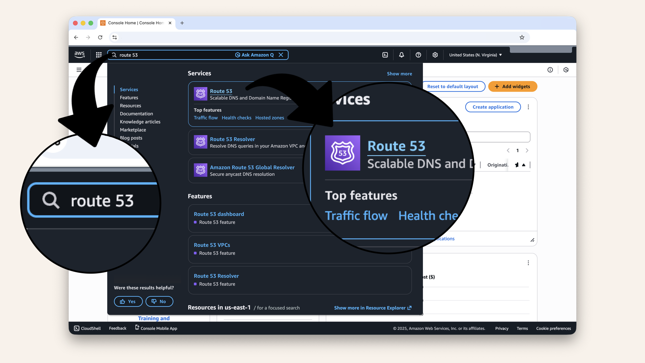Clear the search box with the X
The image size is (645, 363).
click(281, 55)
